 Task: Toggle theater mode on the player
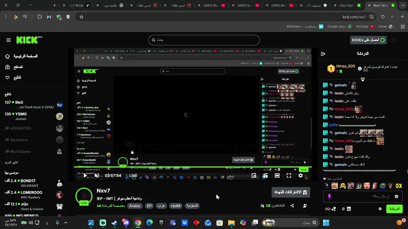[277, 176]
